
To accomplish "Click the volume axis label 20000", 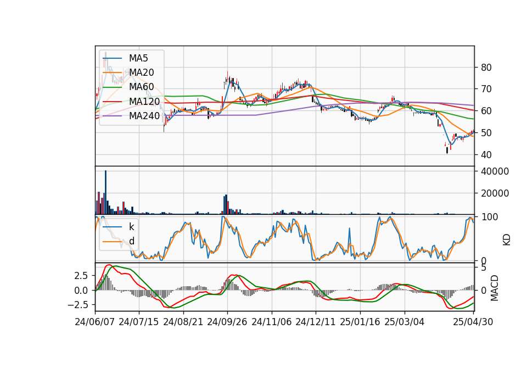I will pos(495,193).
